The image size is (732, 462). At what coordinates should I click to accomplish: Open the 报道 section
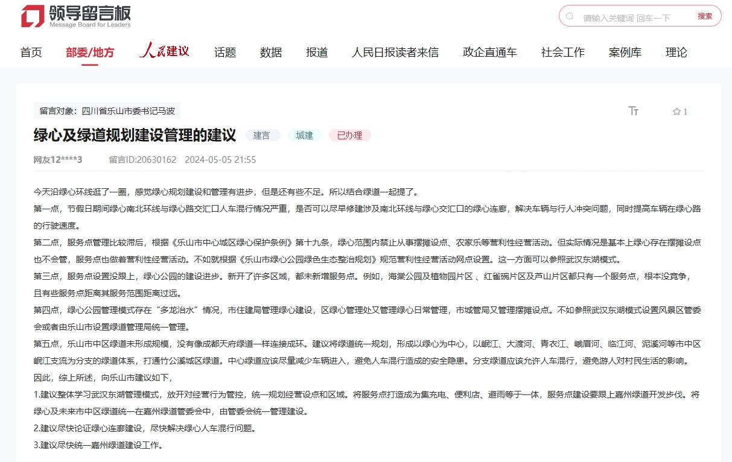coord(316,52)
